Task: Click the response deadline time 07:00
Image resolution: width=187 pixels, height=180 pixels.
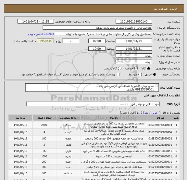Action: [x=97, y=41]
